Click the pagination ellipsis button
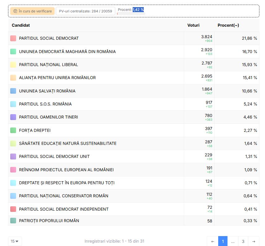265x246 pixels. tap(233, 241)
